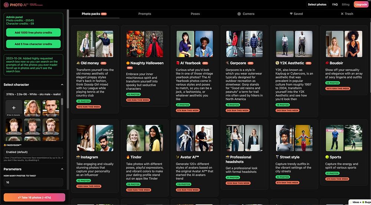Viewport: 371px width, 205px height.
Task: Switch to the Poses tab
Action: click(195, 14)
